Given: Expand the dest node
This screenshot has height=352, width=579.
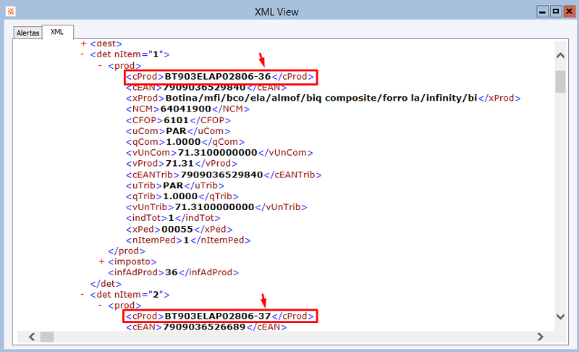Looking at the screenshot, I should pos(83,43).
